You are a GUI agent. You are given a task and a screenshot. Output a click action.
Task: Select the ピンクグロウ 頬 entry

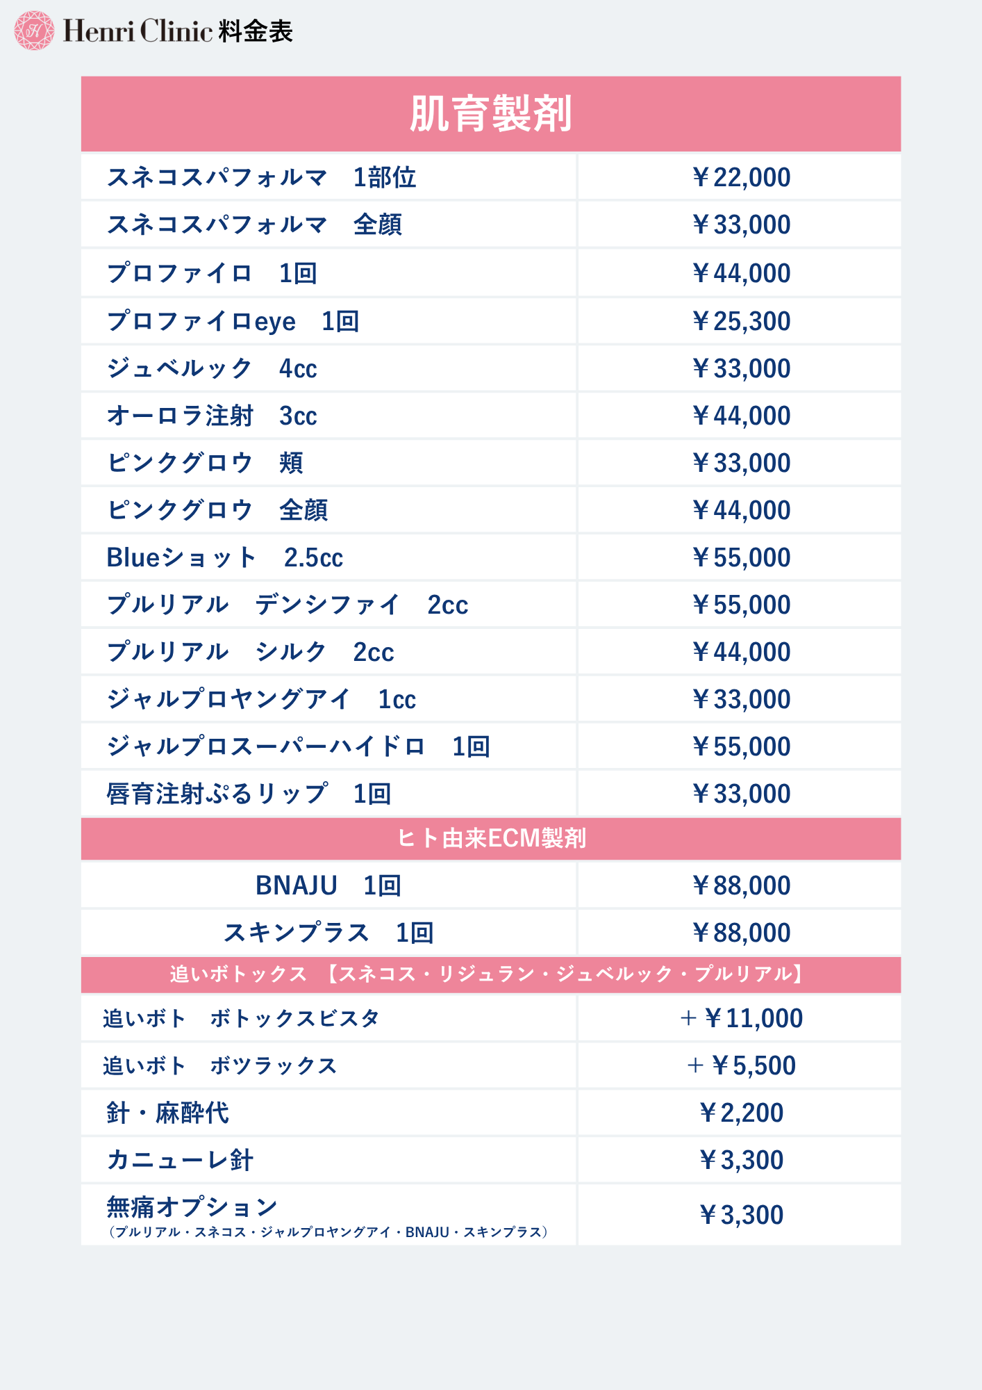coord(205,463)
